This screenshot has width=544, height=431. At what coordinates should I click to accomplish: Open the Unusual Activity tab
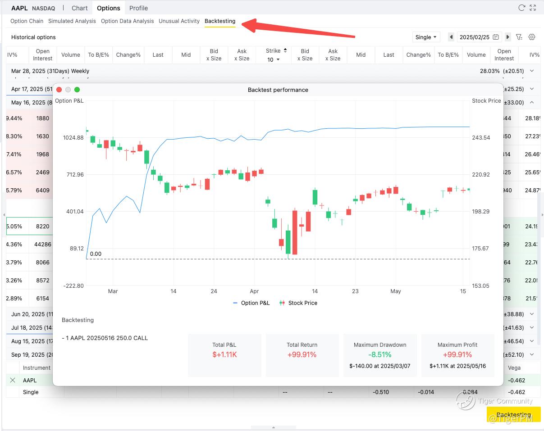(179, 21)
